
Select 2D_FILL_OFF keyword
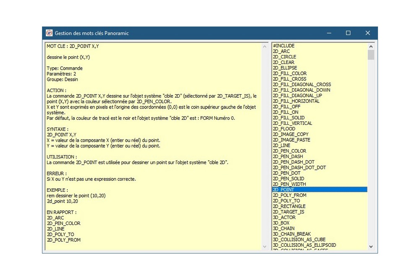click(x=320, y=107)
